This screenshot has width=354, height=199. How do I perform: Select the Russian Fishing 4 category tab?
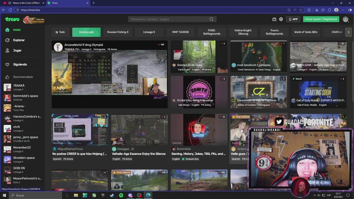click(118, 32)
